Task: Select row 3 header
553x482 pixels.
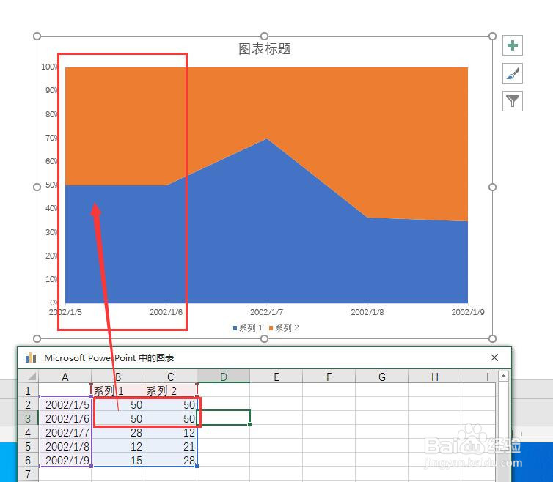Action: (28, 418)
